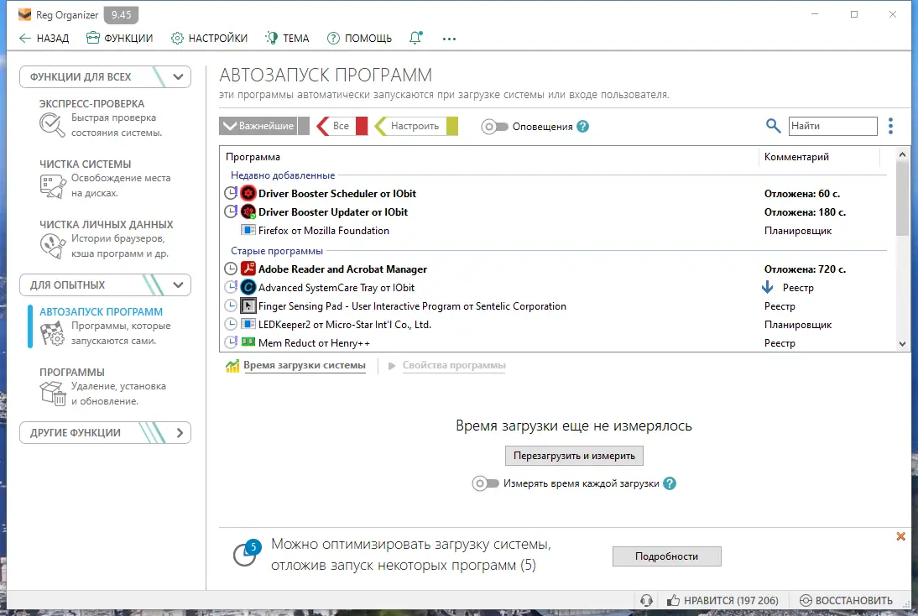Switch to Время загрузки системы tab
Viewport: 918px width, 616px height.
pos(305,365)
